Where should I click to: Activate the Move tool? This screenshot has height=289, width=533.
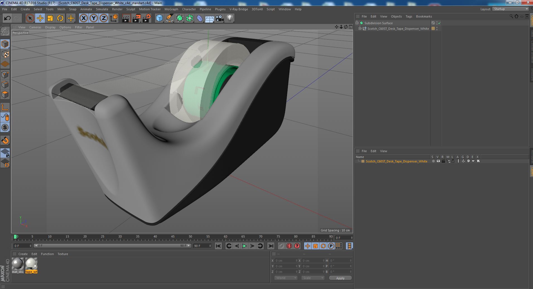40,18
